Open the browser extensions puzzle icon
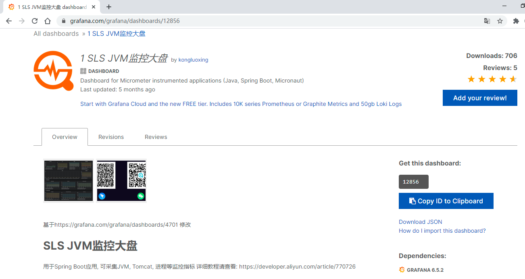Viewport: 525px width, 279px height. click(x=516, y=21)
